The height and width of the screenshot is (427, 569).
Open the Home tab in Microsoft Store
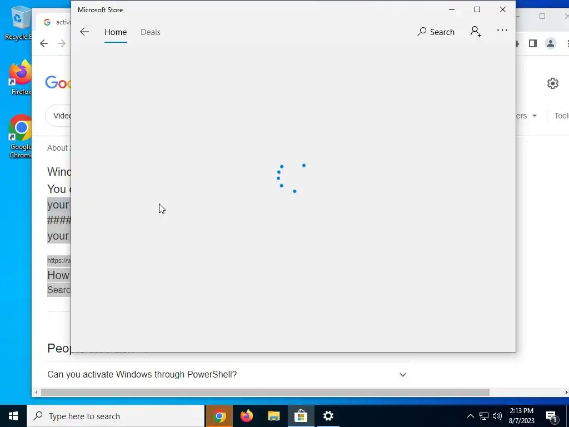click(x=116, y=32)
